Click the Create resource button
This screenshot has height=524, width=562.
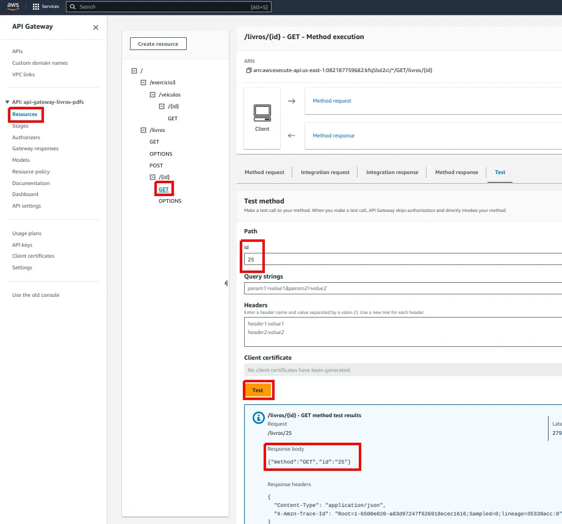pyautogui.click(x=158, y=44)
